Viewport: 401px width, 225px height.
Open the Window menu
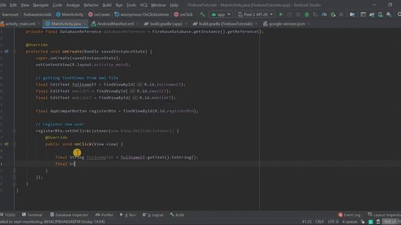(x=158, y=5)
